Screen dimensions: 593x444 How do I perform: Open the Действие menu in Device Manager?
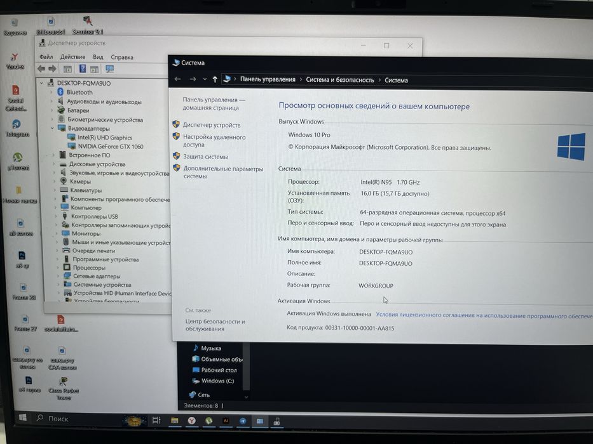[x=72, y=56]
